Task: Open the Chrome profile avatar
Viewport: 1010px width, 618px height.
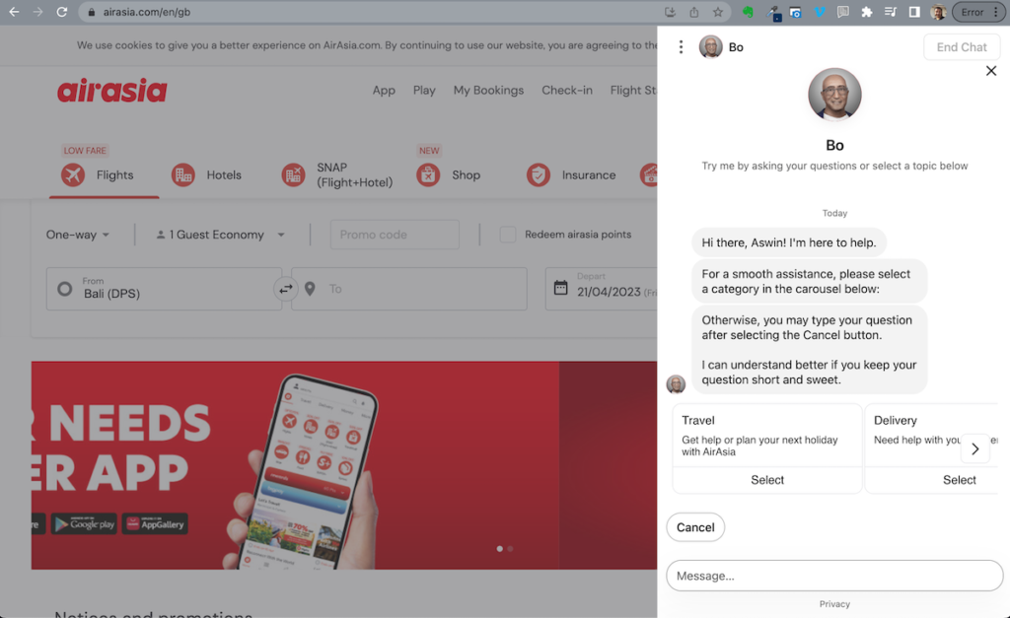Action: pos(939,12)
